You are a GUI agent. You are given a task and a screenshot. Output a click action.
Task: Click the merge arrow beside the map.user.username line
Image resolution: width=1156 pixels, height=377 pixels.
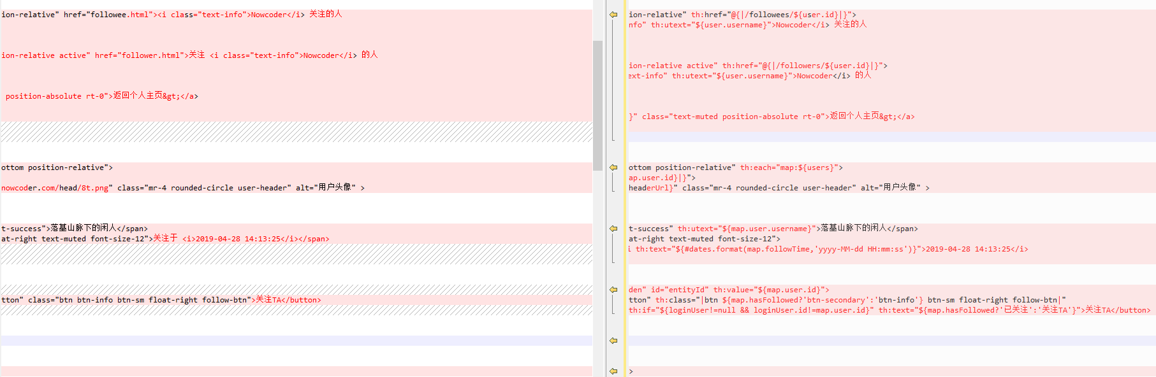coord(613,229)
